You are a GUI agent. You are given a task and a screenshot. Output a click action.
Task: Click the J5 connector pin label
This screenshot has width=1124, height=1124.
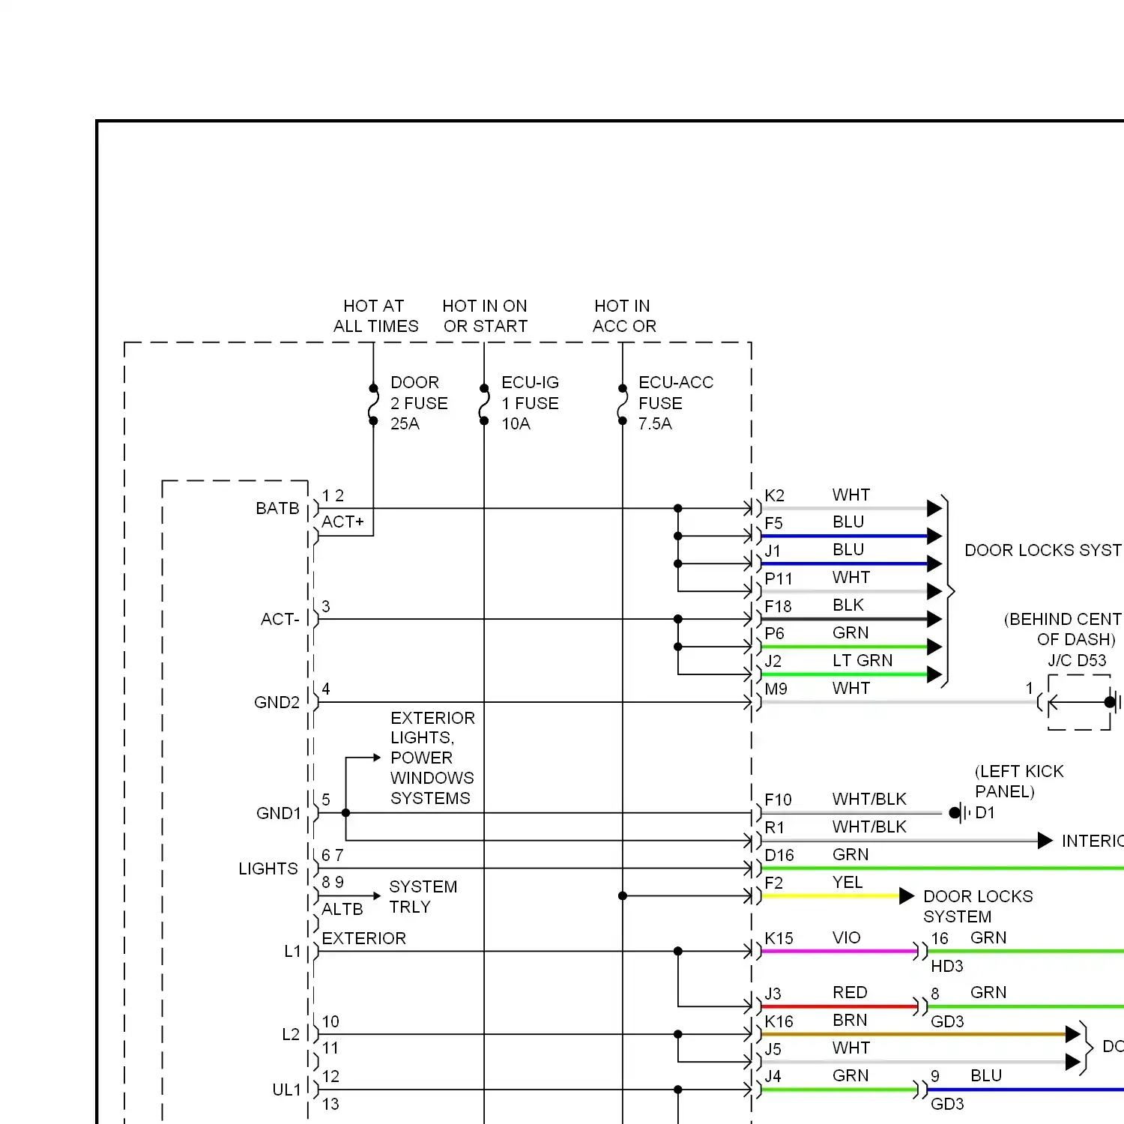773,1050
